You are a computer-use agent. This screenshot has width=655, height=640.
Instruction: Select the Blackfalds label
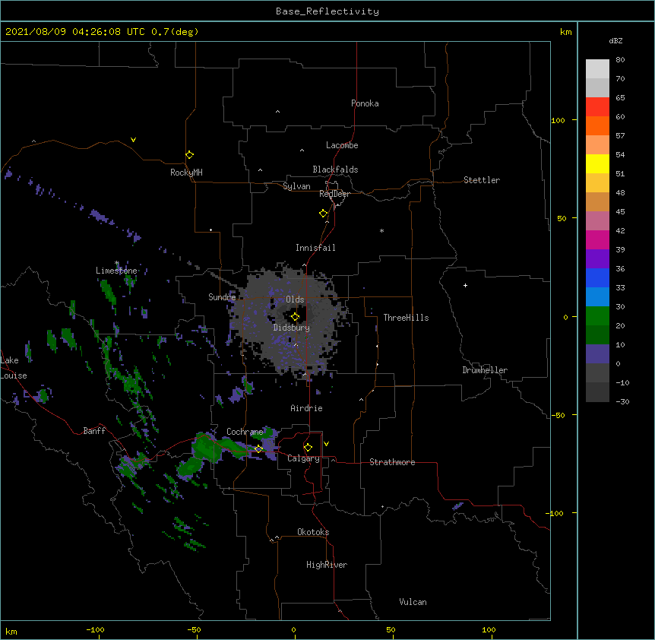pos(335,170)
